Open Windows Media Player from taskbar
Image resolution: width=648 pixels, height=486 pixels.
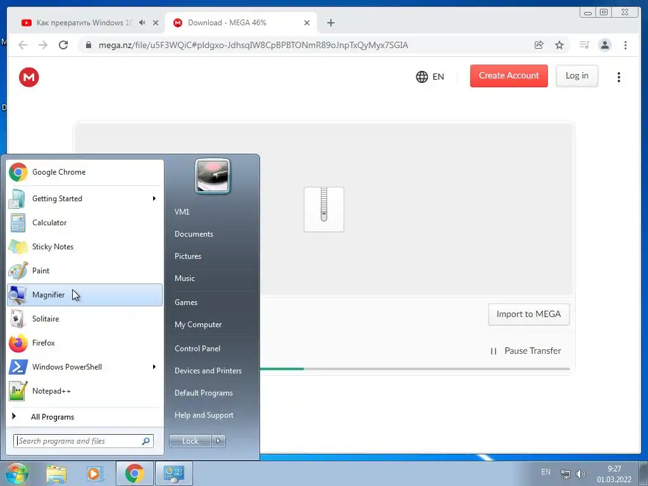95,473
